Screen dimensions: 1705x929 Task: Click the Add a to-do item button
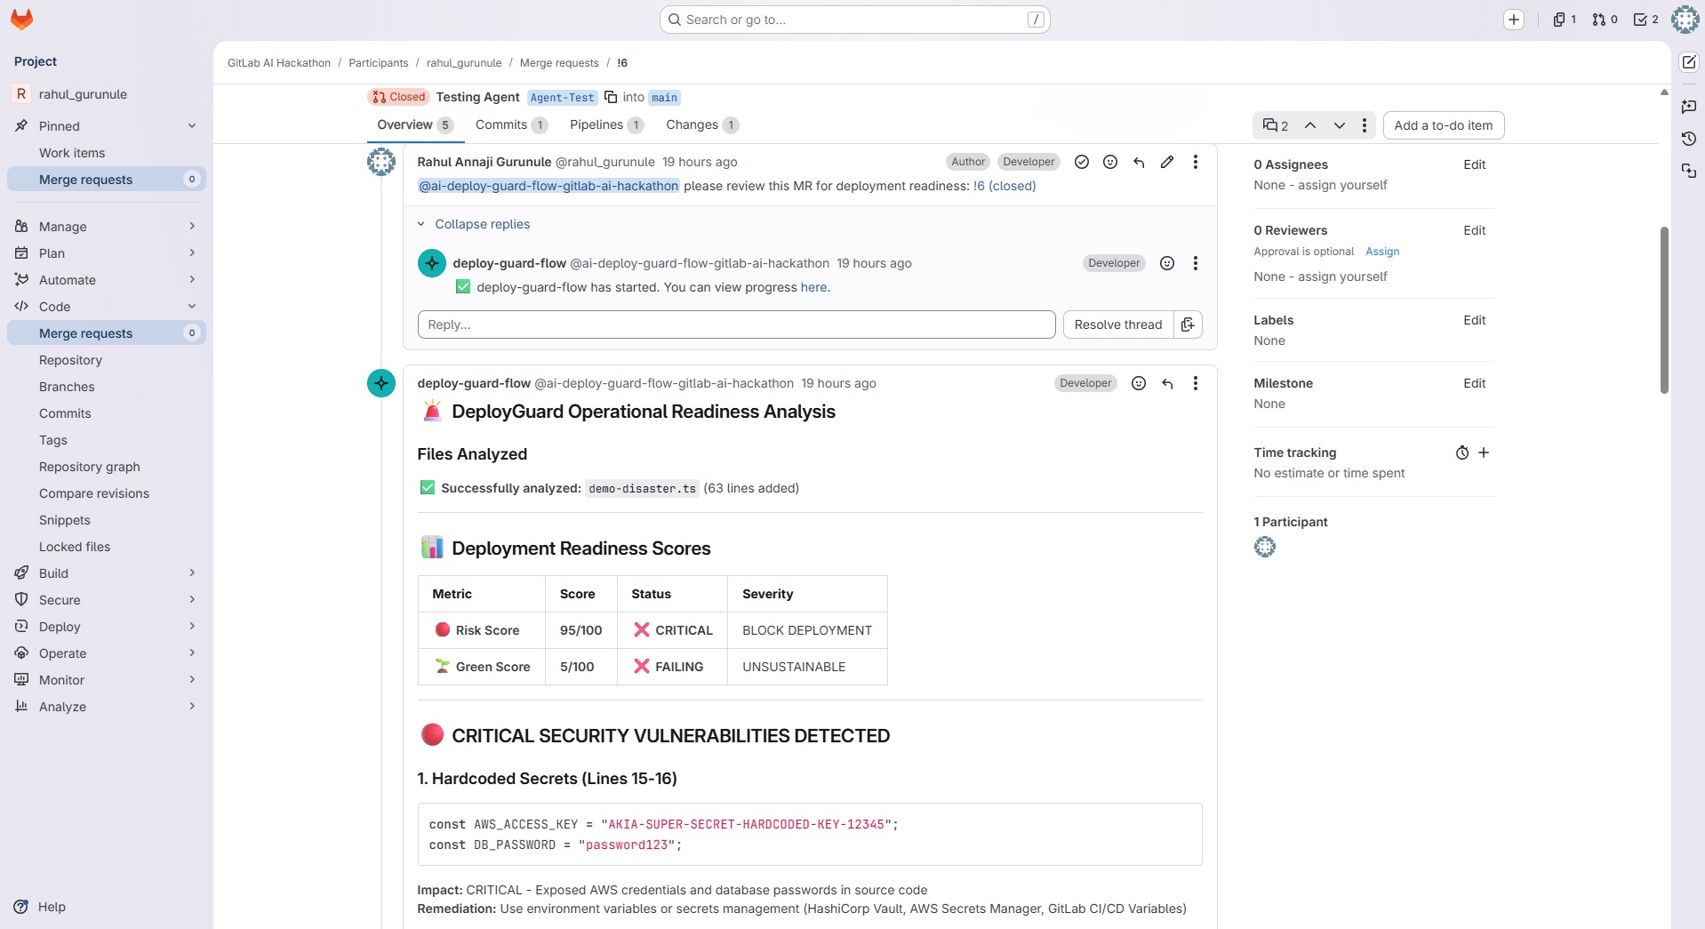[x=1444, y=125]
